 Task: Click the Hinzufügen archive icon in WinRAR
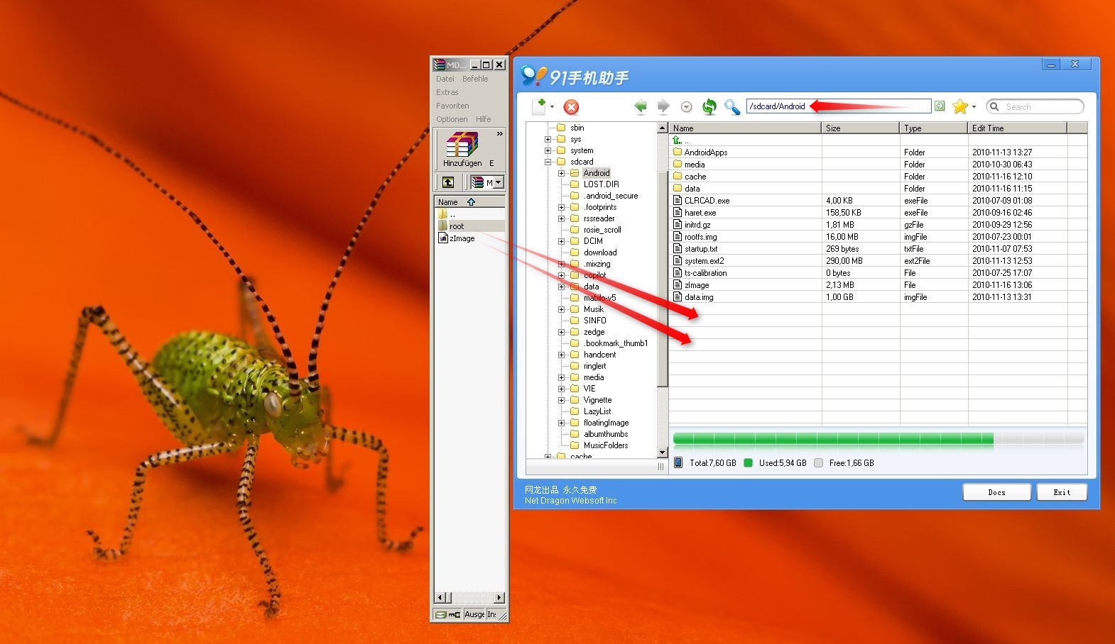(x=462, y=150)
